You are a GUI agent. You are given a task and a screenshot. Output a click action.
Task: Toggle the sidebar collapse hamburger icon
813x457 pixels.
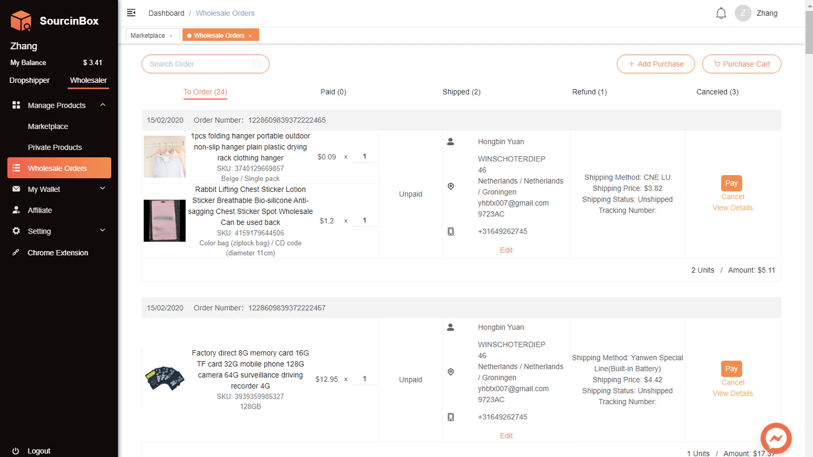[131, 13]
